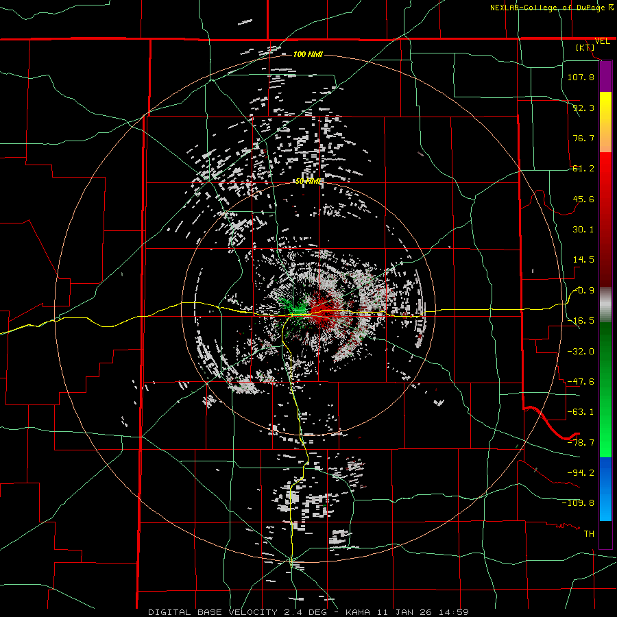This screenshot has height=617, width=617.
Task: Click the -0.9 legend value
Action: (x=584, y=291)
